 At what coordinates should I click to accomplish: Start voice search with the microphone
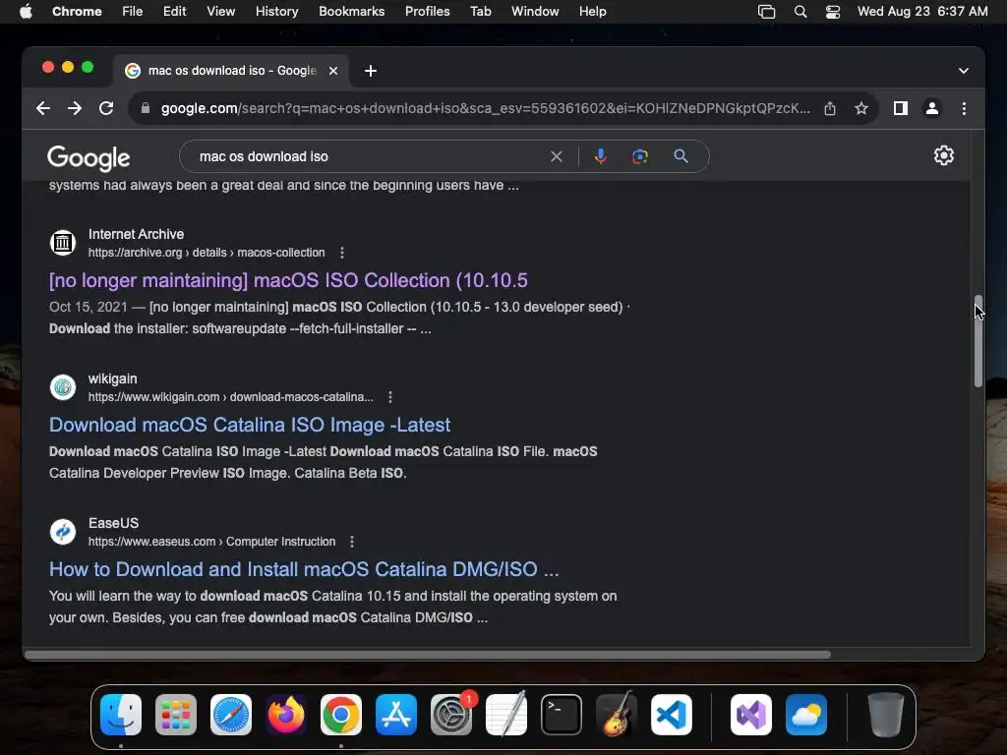click(x=600, y=156)
